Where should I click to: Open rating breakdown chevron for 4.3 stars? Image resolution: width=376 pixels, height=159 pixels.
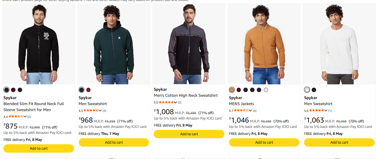pos(100,110)
